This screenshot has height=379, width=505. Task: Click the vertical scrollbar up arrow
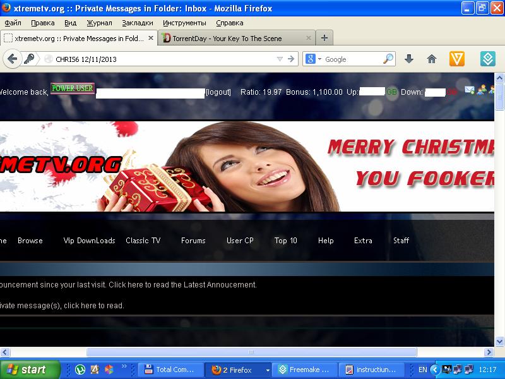point(499,78)
